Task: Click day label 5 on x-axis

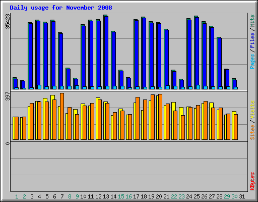Action: pyautogui.click(x=47, y=196)
